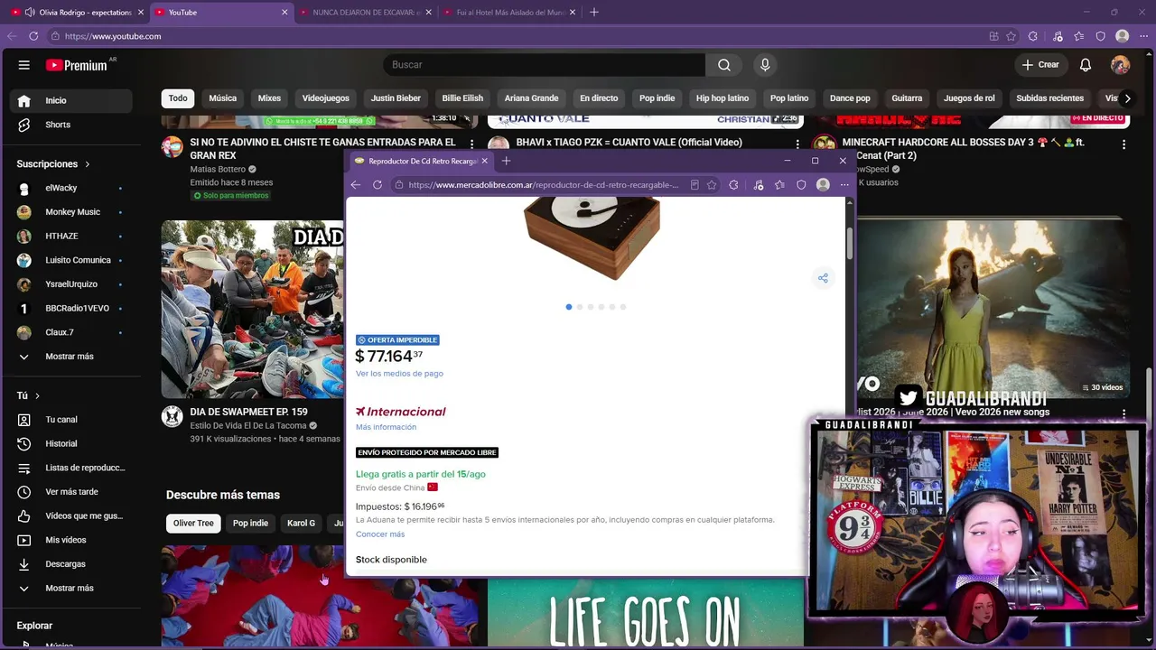
Task: Open media control in Mercado Libre window toolbar
Action: 759,185
